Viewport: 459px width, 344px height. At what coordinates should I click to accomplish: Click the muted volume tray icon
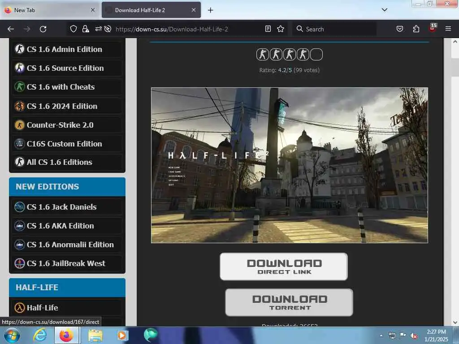(x=414, y=336)
